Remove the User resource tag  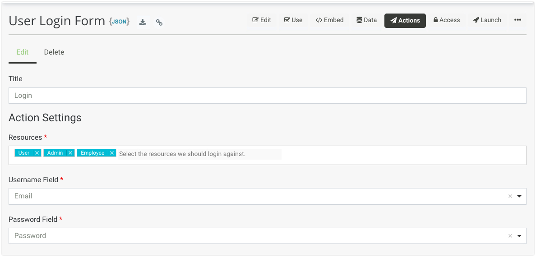pyautogui.click(x=37, y=153)
